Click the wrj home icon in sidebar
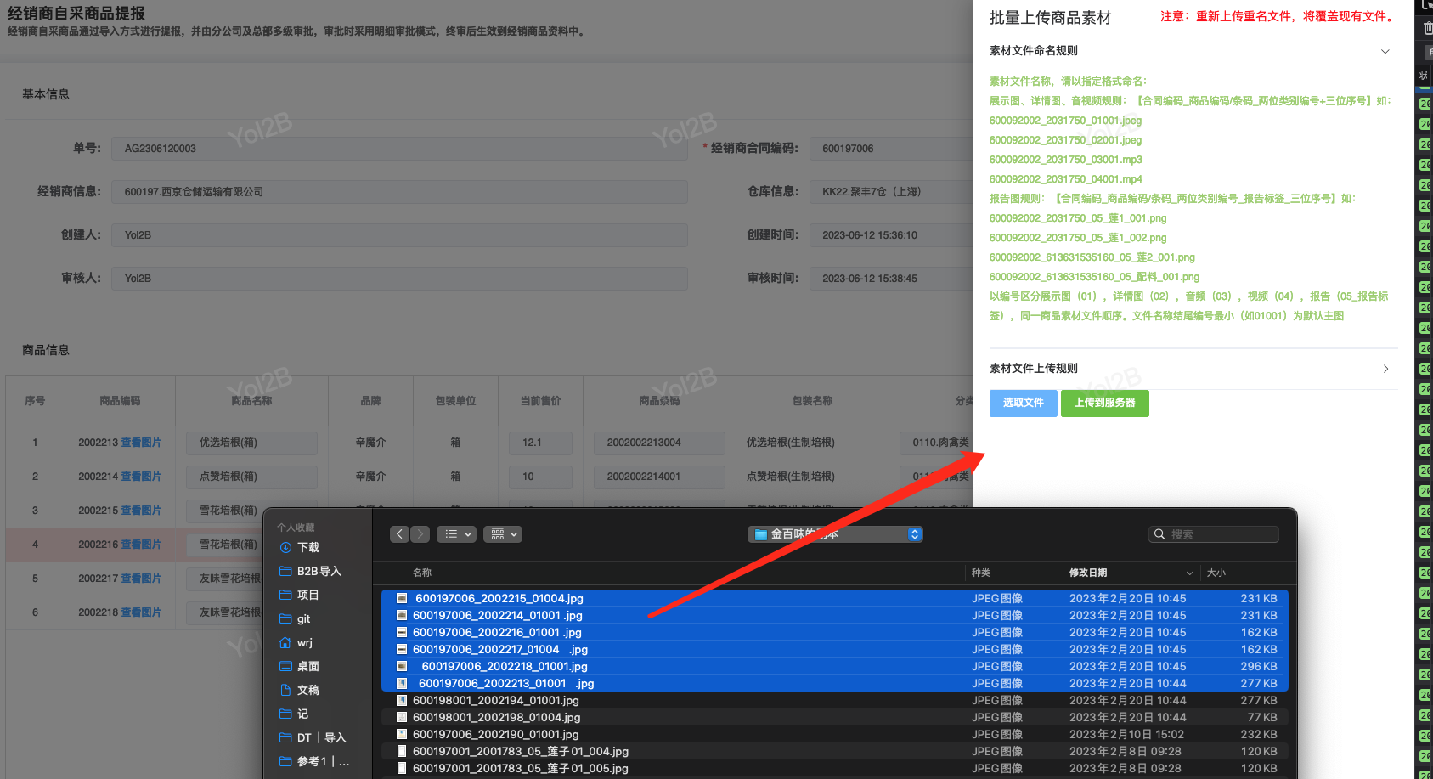The height and width of the screenshot is (779, 1433). tap(286, 643)
